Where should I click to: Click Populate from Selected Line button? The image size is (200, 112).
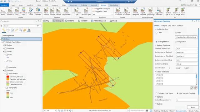186,37
